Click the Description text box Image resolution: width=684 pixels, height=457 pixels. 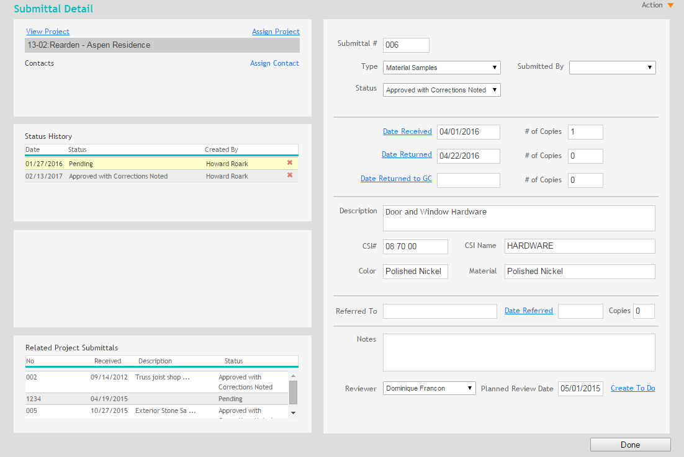pyautogui.click(x=519, y=218)
